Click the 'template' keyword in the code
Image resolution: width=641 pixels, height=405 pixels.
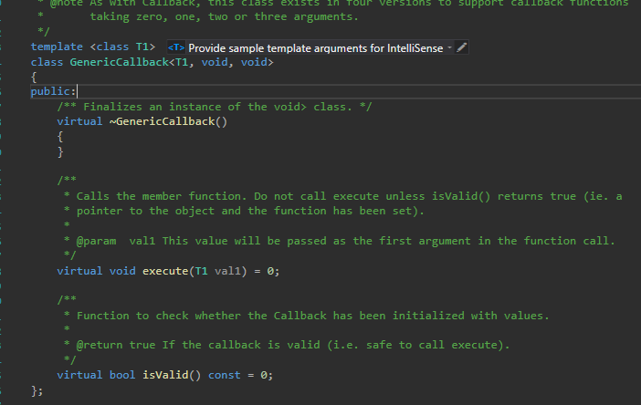pos(59,47)
